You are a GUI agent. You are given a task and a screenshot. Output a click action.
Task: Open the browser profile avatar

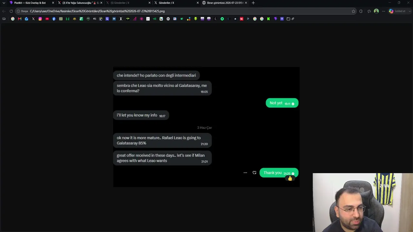[x=376, y=11]
